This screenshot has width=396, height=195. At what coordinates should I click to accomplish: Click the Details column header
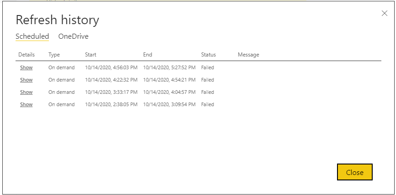[x=27, y=55]
